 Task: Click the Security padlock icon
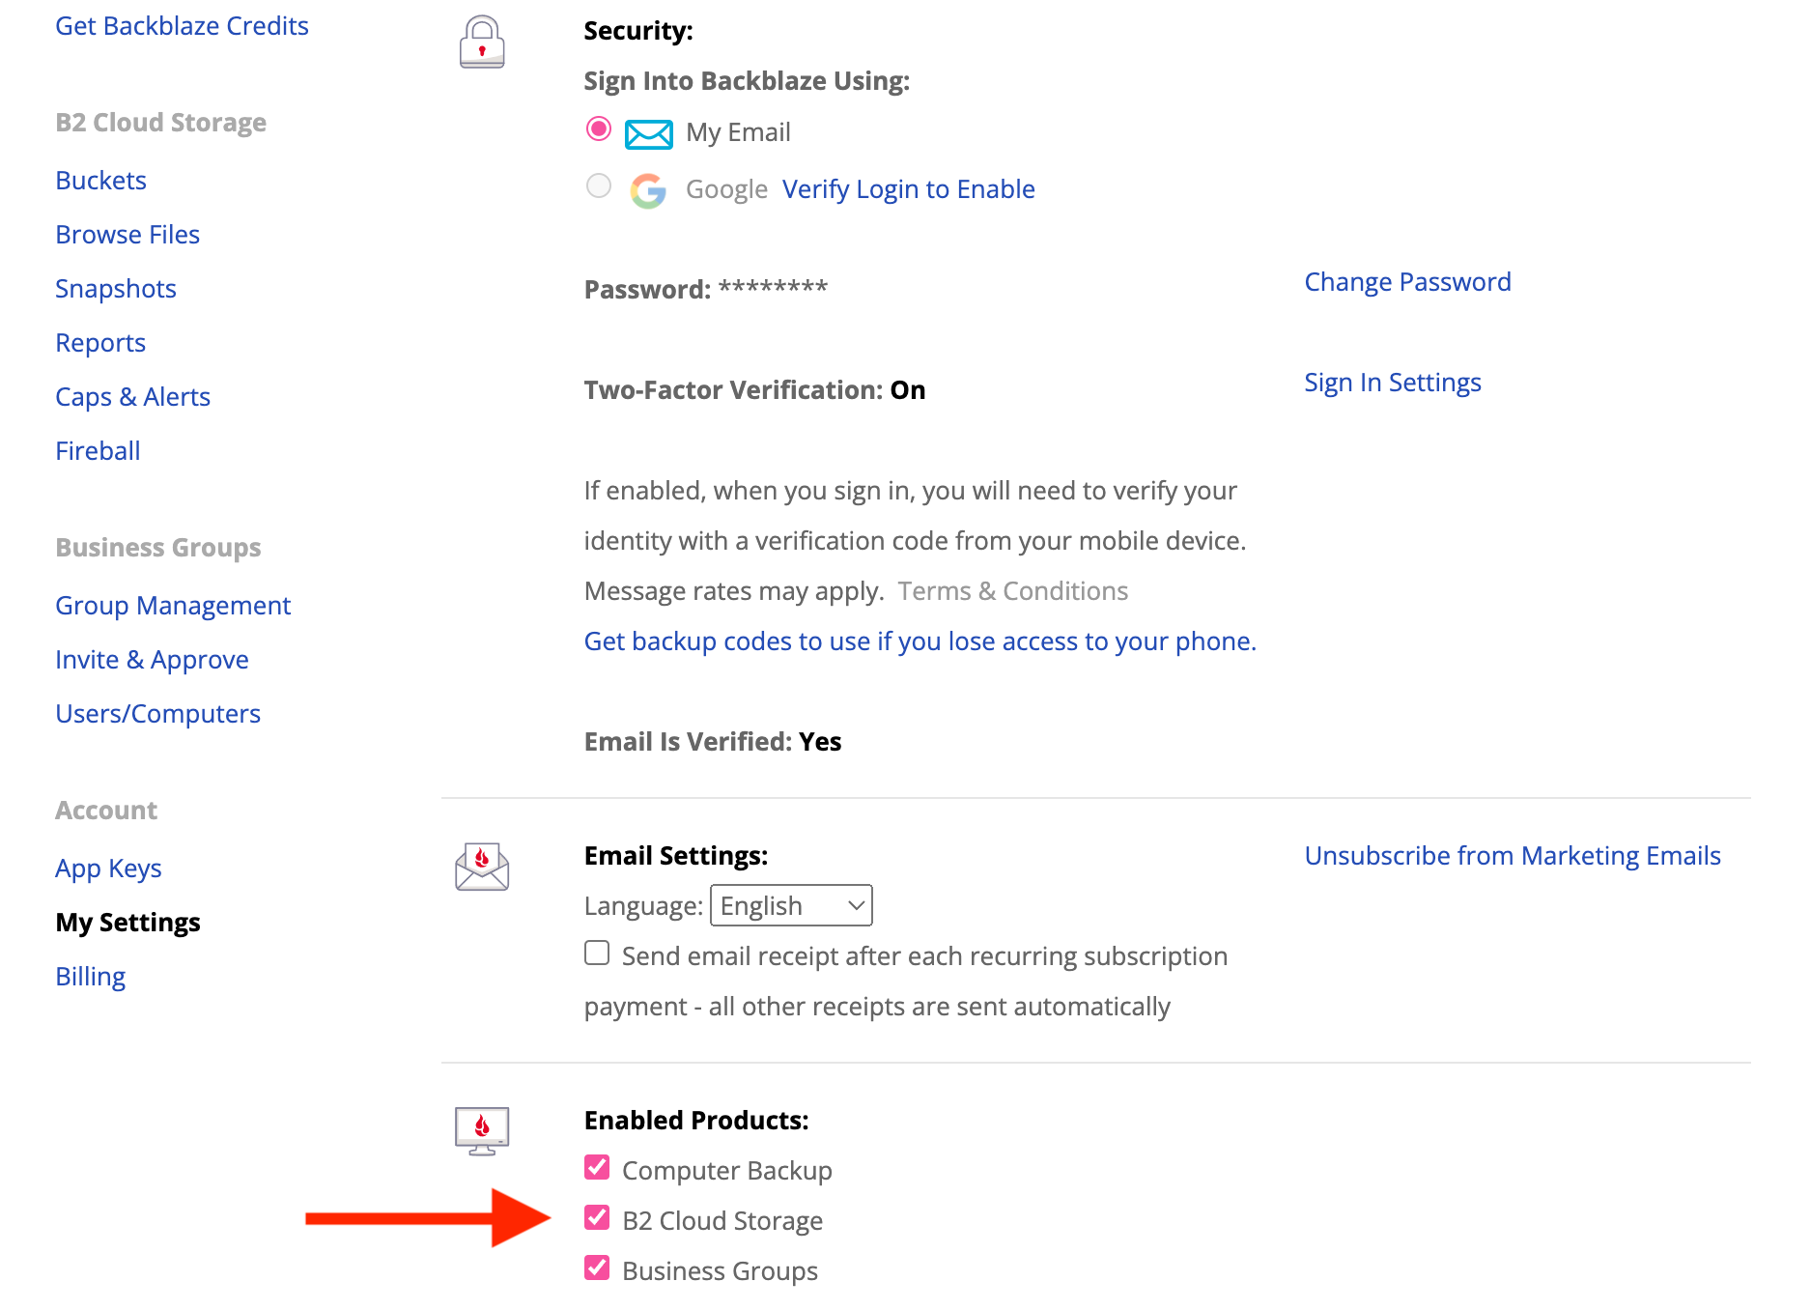pos(482,42)
